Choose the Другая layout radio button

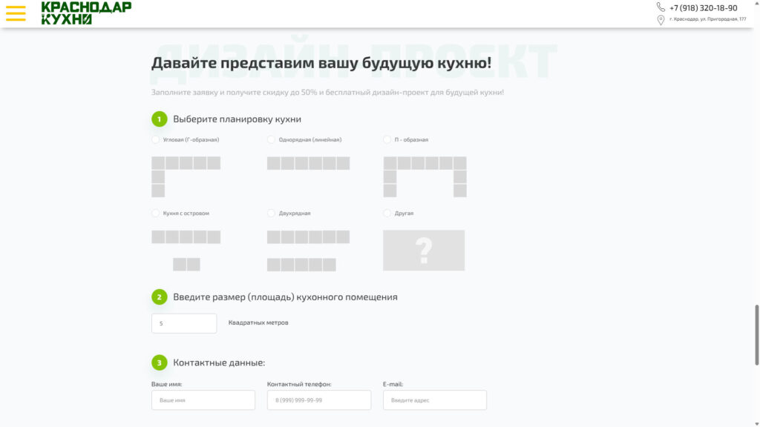click(387, 213)
